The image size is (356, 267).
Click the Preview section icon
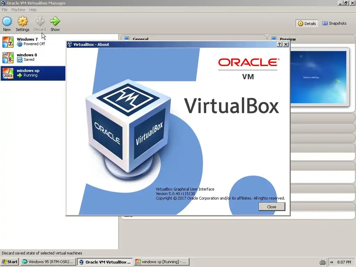tap(274, 39)
